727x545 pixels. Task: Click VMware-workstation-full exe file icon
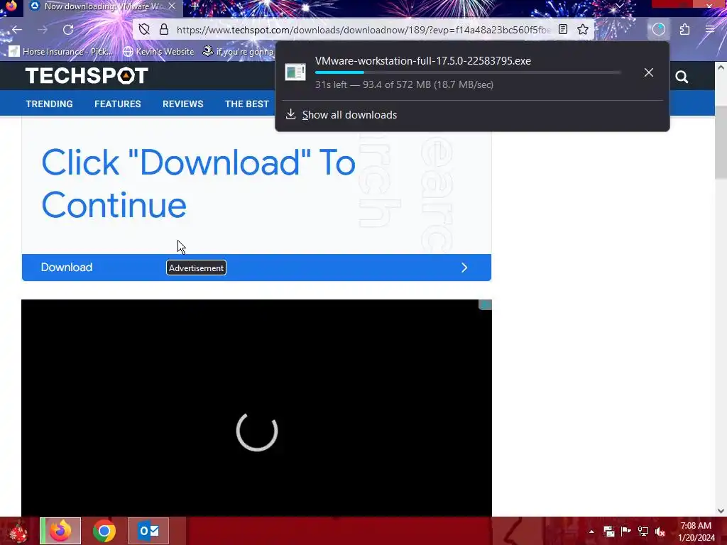pos(295,72)
